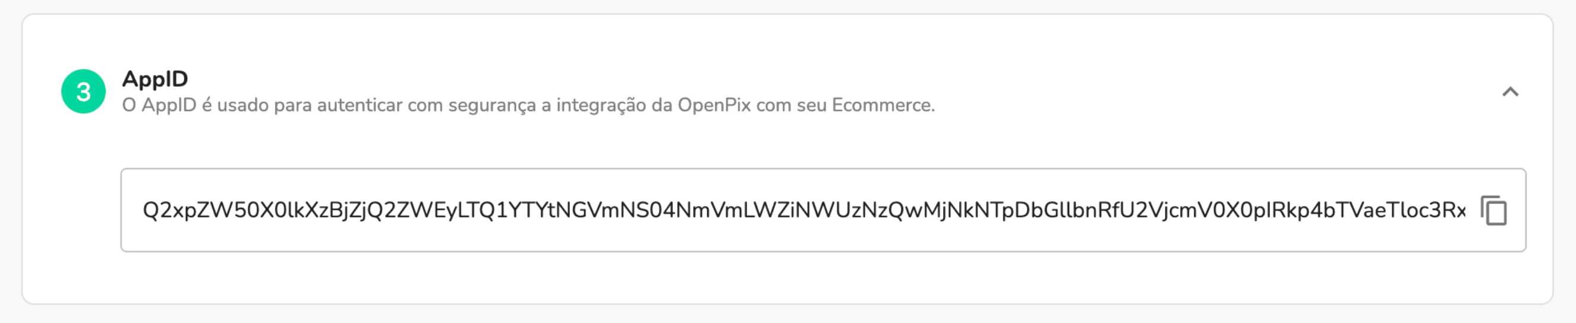
Task: Toggle the AppID accordion arrow
Action: (x=1510, y=92)
